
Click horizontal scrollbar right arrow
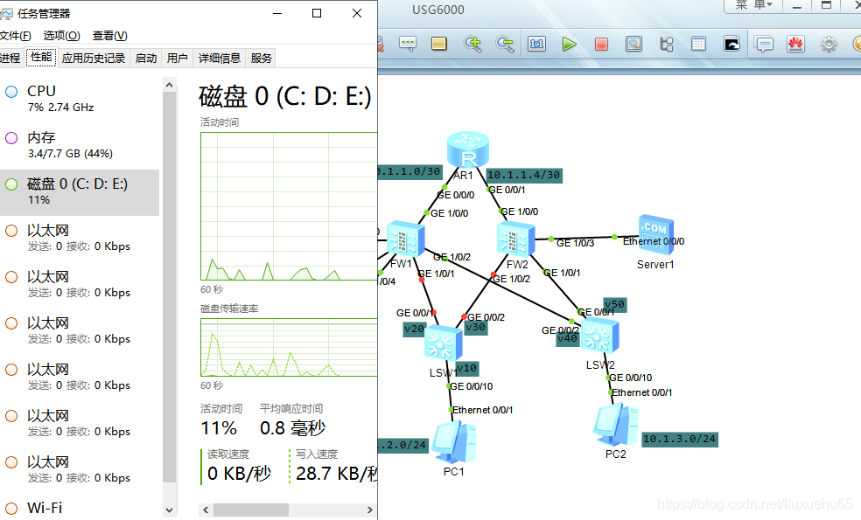(369, 510)
